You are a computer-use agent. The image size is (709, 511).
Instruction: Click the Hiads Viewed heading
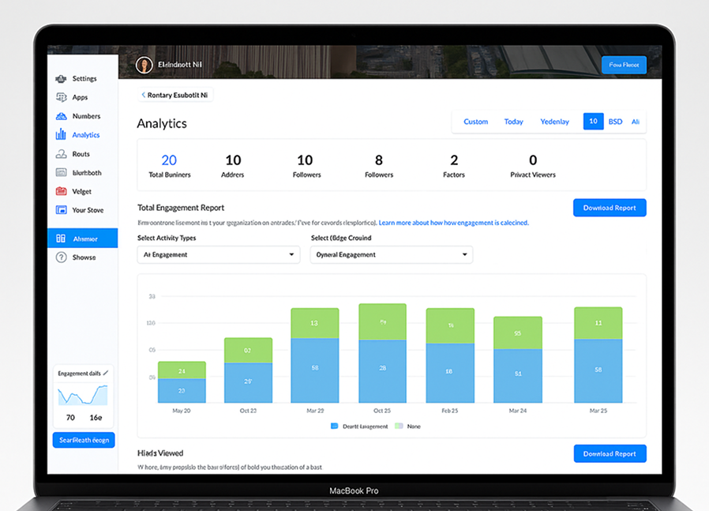160,453
